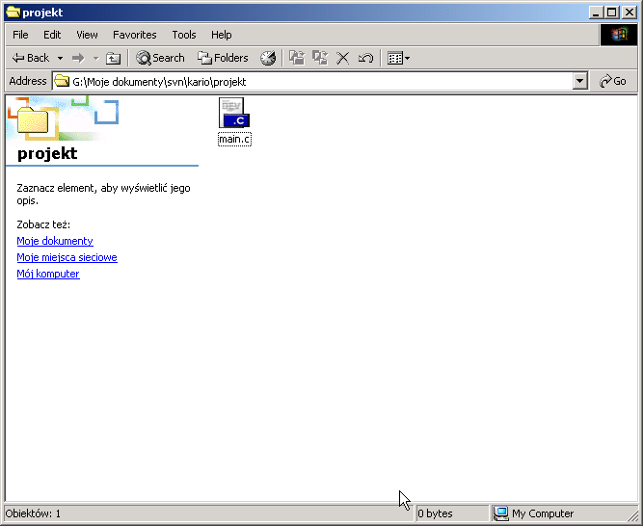Open the Views dropdown button

point(398,58)
